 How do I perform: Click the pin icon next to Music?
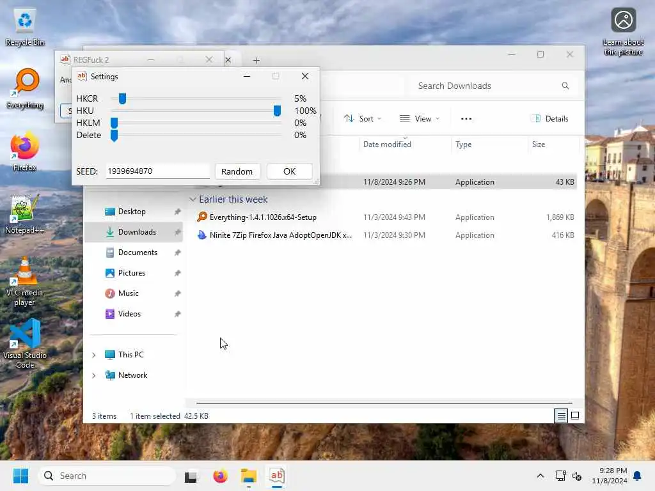pyautogui.click(x=178, y=293)
